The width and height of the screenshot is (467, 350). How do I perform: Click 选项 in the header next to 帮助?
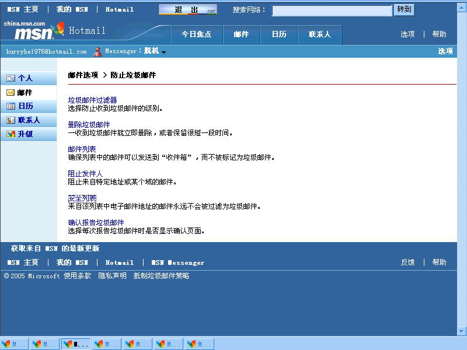click(x=407, y=34)
